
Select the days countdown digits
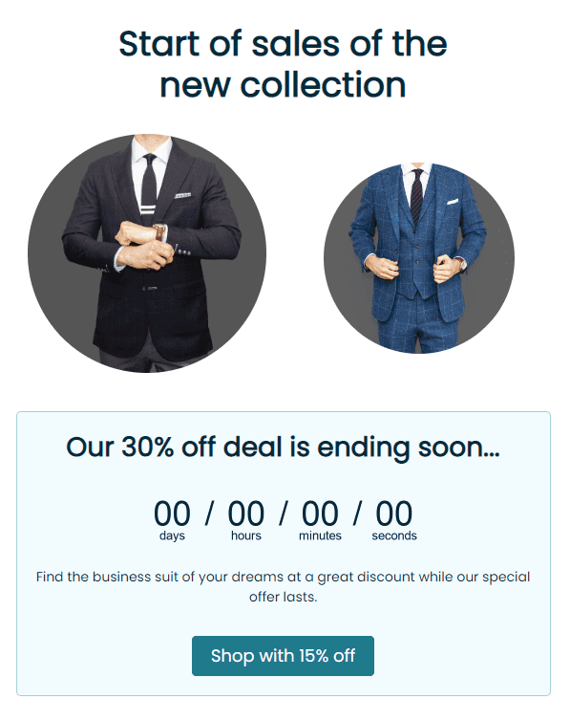[172, 513]
